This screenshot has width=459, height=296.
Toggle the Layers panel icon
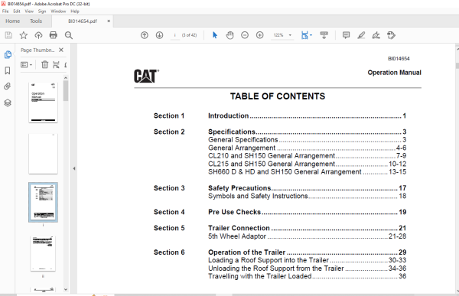tap(8, 102)
